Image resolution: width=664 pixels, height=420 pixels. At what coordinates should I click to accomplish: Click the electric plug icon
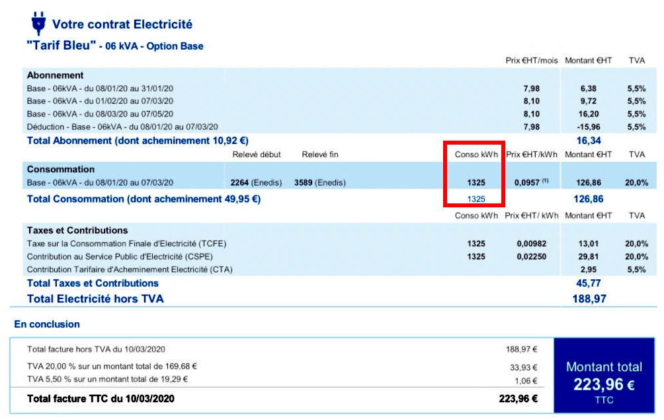click(x=38, y=24)
